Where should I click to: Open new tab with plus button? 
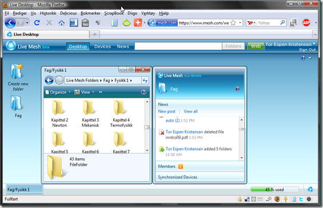coord(95,34)
